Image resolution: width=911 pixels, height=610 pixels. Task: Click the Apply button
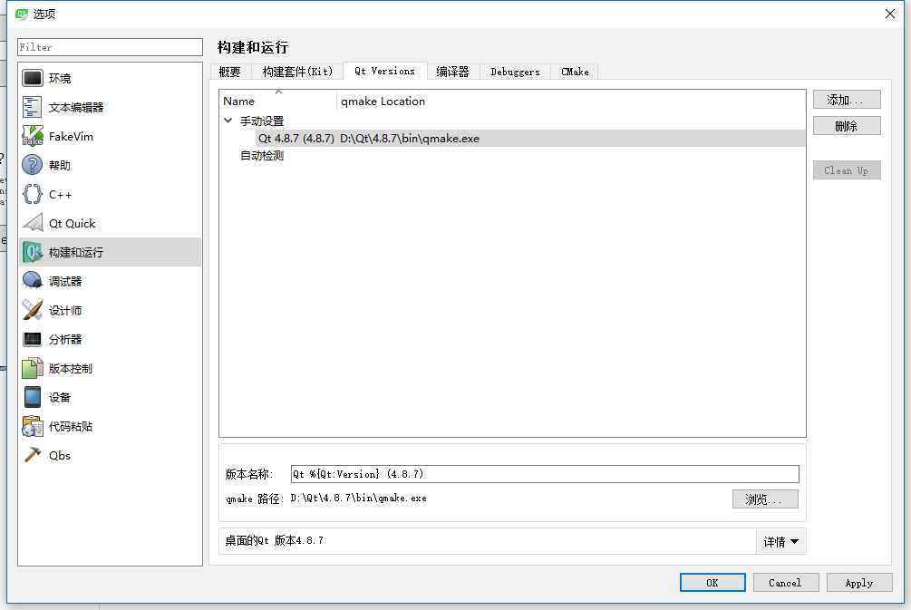pos(859,583)
